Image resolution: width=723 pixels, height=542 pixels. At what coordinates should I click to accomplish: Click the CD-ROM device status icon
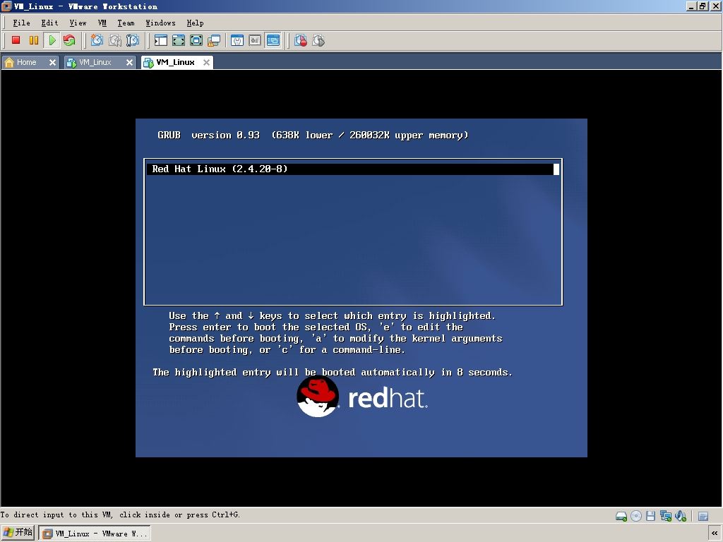tap(636, 516)
